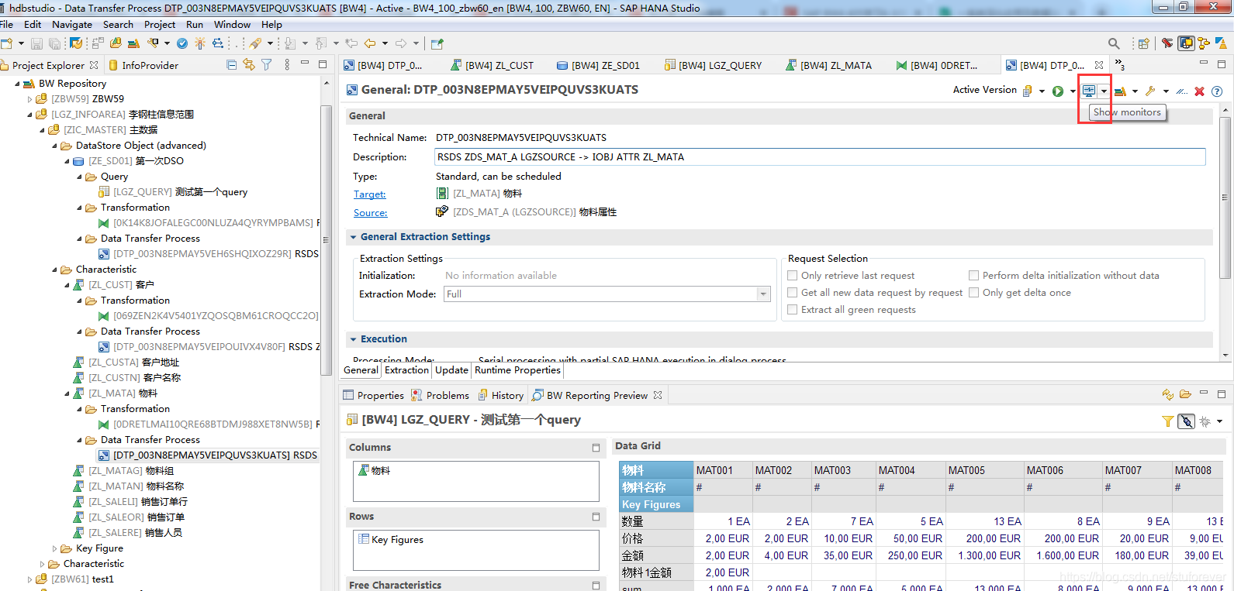Click the green Execute DTP play icon

click(x=1058, y=91)
